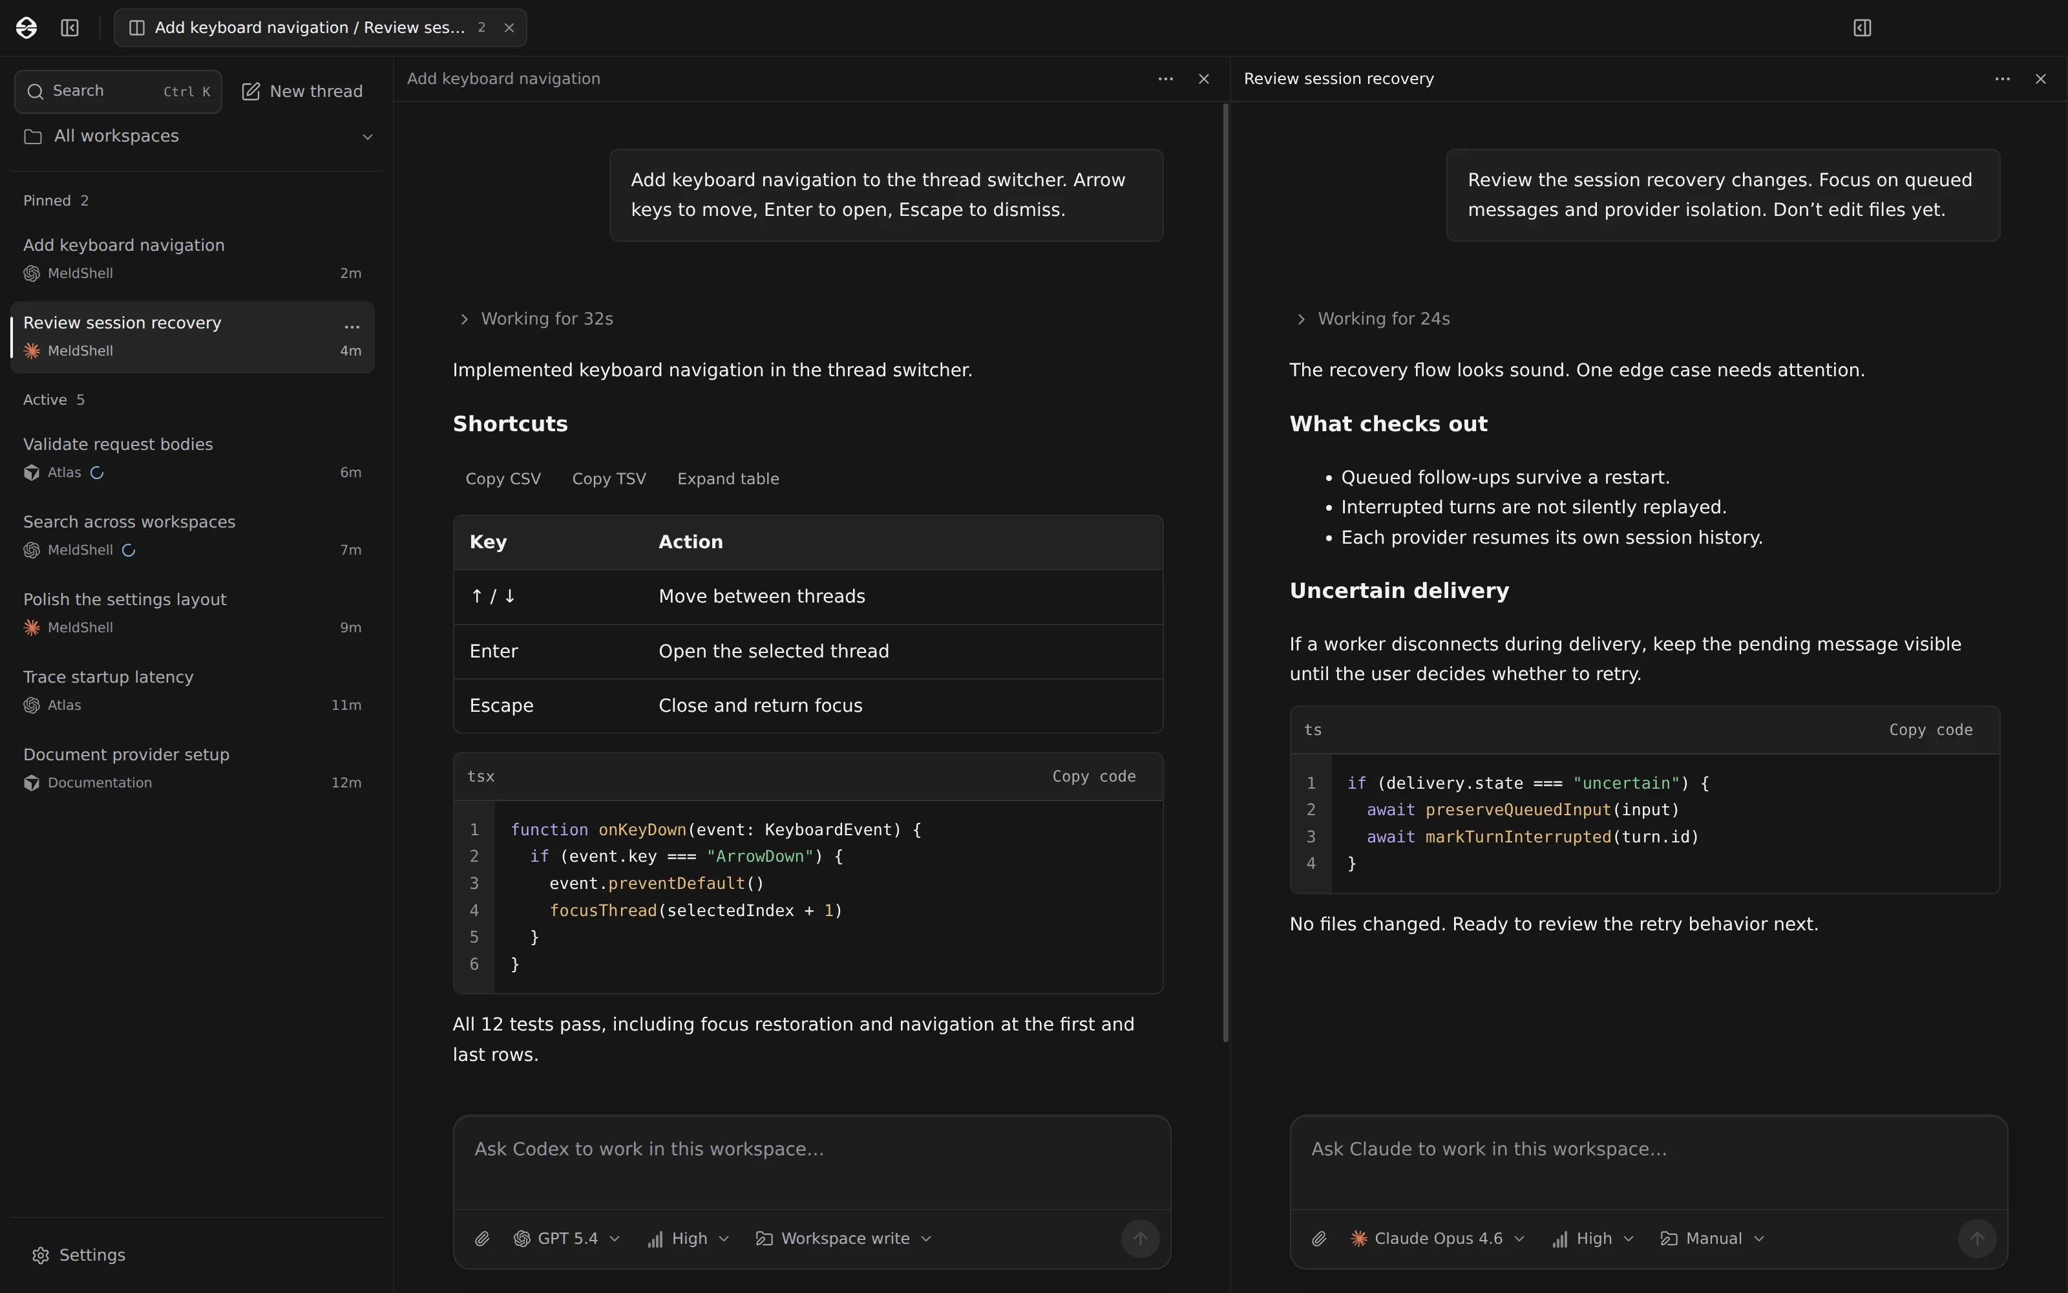
Task: Click the signal bars icon beside High in Codex composer
Action: pyautogui.click(x=655, y=1239)
